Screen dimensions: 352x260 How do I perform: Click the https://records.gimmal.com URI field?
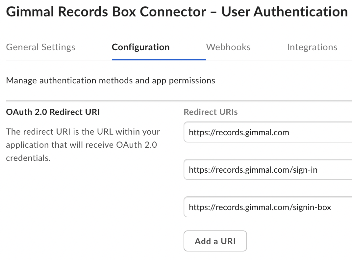click(267, 132)
